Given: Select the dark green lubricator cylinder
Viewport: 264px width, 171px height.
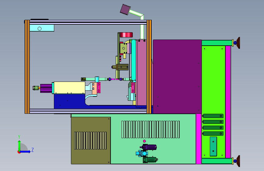Looking at the screenshot, I should point(150,160).
